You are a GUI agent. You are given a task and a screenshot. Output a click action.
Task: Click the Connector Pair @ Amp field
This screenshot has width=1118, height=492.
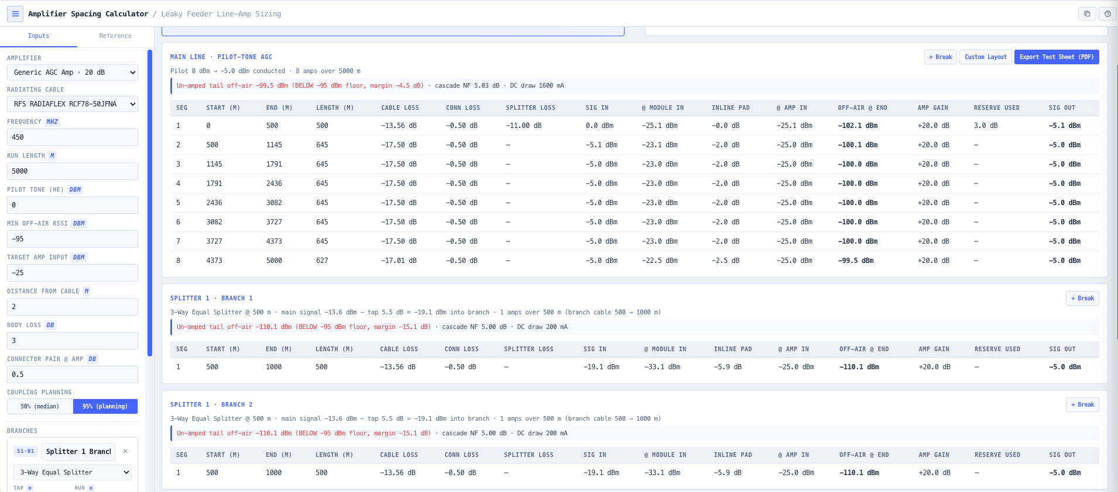click(x=73, y=375)
